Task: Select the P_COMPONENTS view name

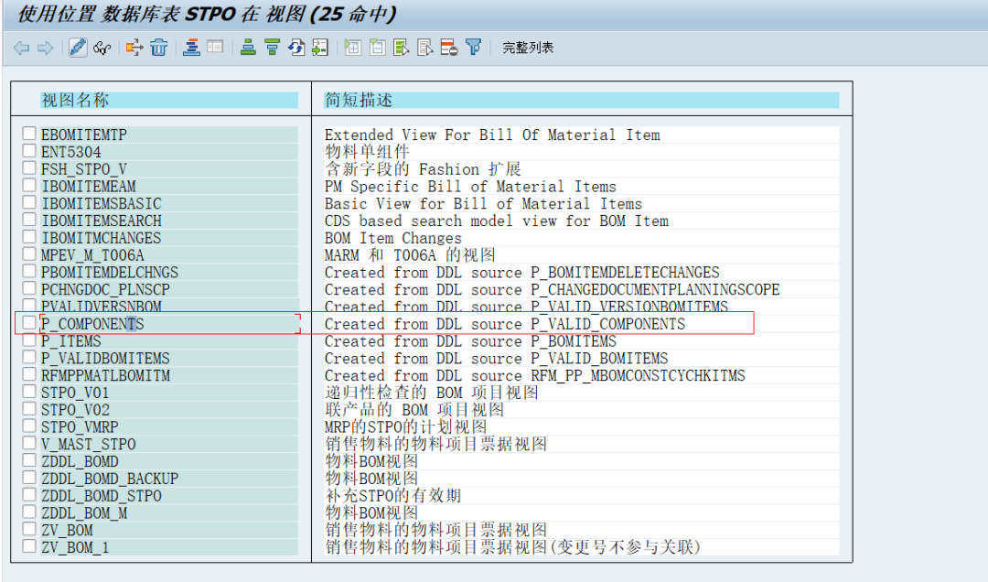Action: tap(92, 324)
